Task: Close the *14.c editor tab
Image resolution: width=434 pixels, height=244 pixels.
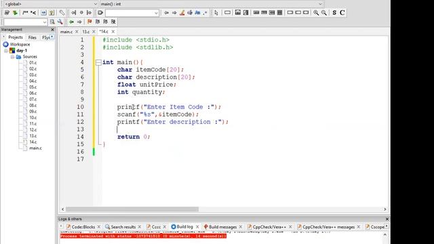Action: [113, 32]
